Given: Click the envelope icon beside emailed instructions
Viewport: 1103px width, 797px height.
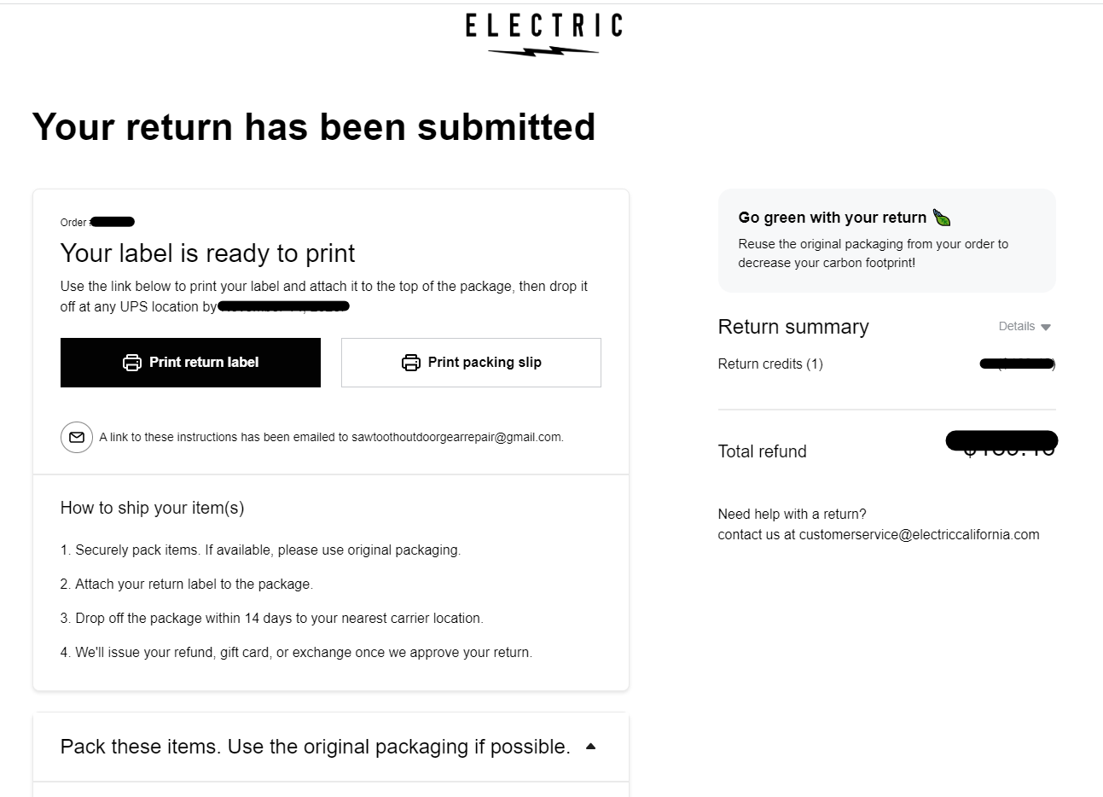Looking at the screenshot, I should coord(77,437).
